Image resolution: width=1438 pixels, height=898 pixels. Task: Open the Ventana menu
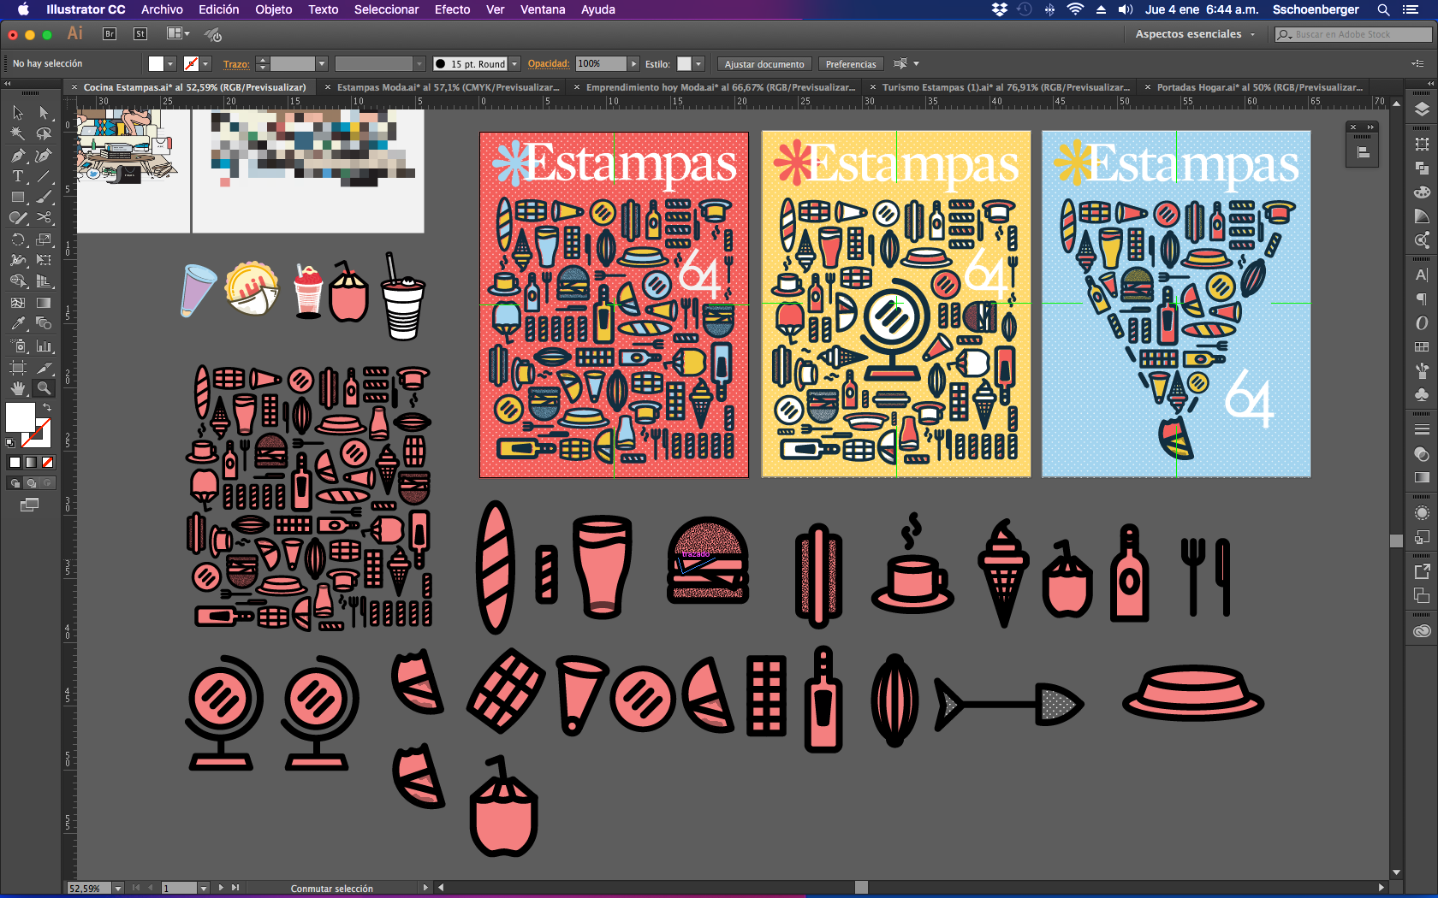click(x=543, y=9)
